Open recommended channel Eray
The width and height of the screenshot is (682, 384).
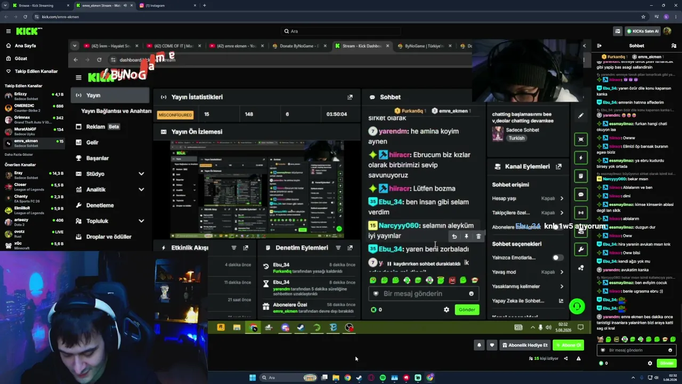pos(33,175)
